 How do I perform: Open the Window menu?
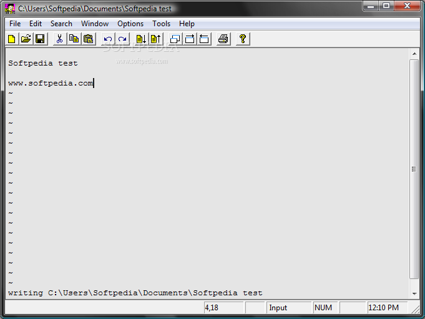[x=95, y=24]
